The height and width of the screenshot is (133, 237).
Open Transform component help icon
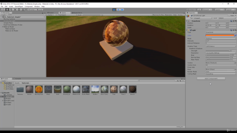(x=231, y=21)
